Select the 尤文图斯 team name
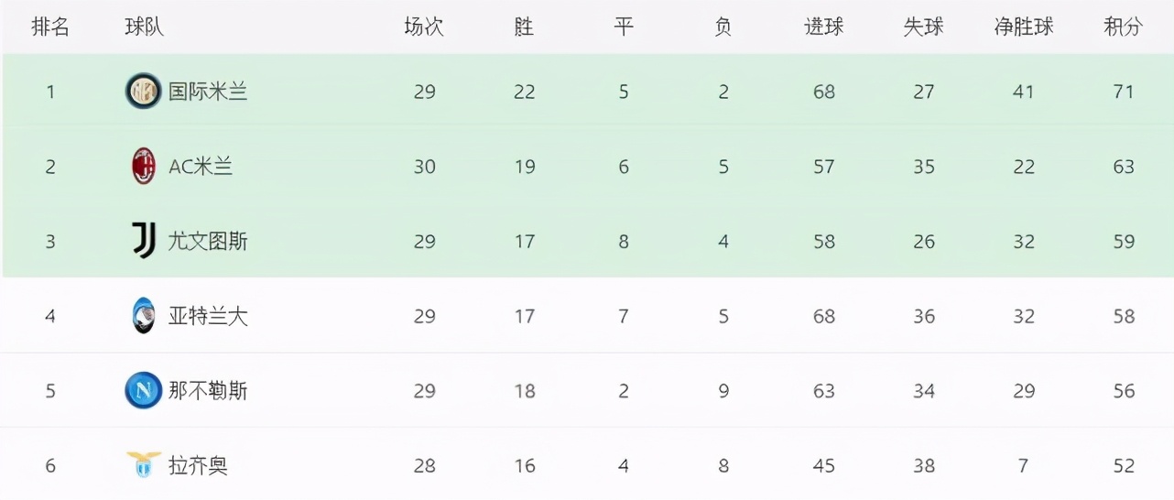Image resolution: width=1174 pixels, height=500 pixels. coord(208,242)
